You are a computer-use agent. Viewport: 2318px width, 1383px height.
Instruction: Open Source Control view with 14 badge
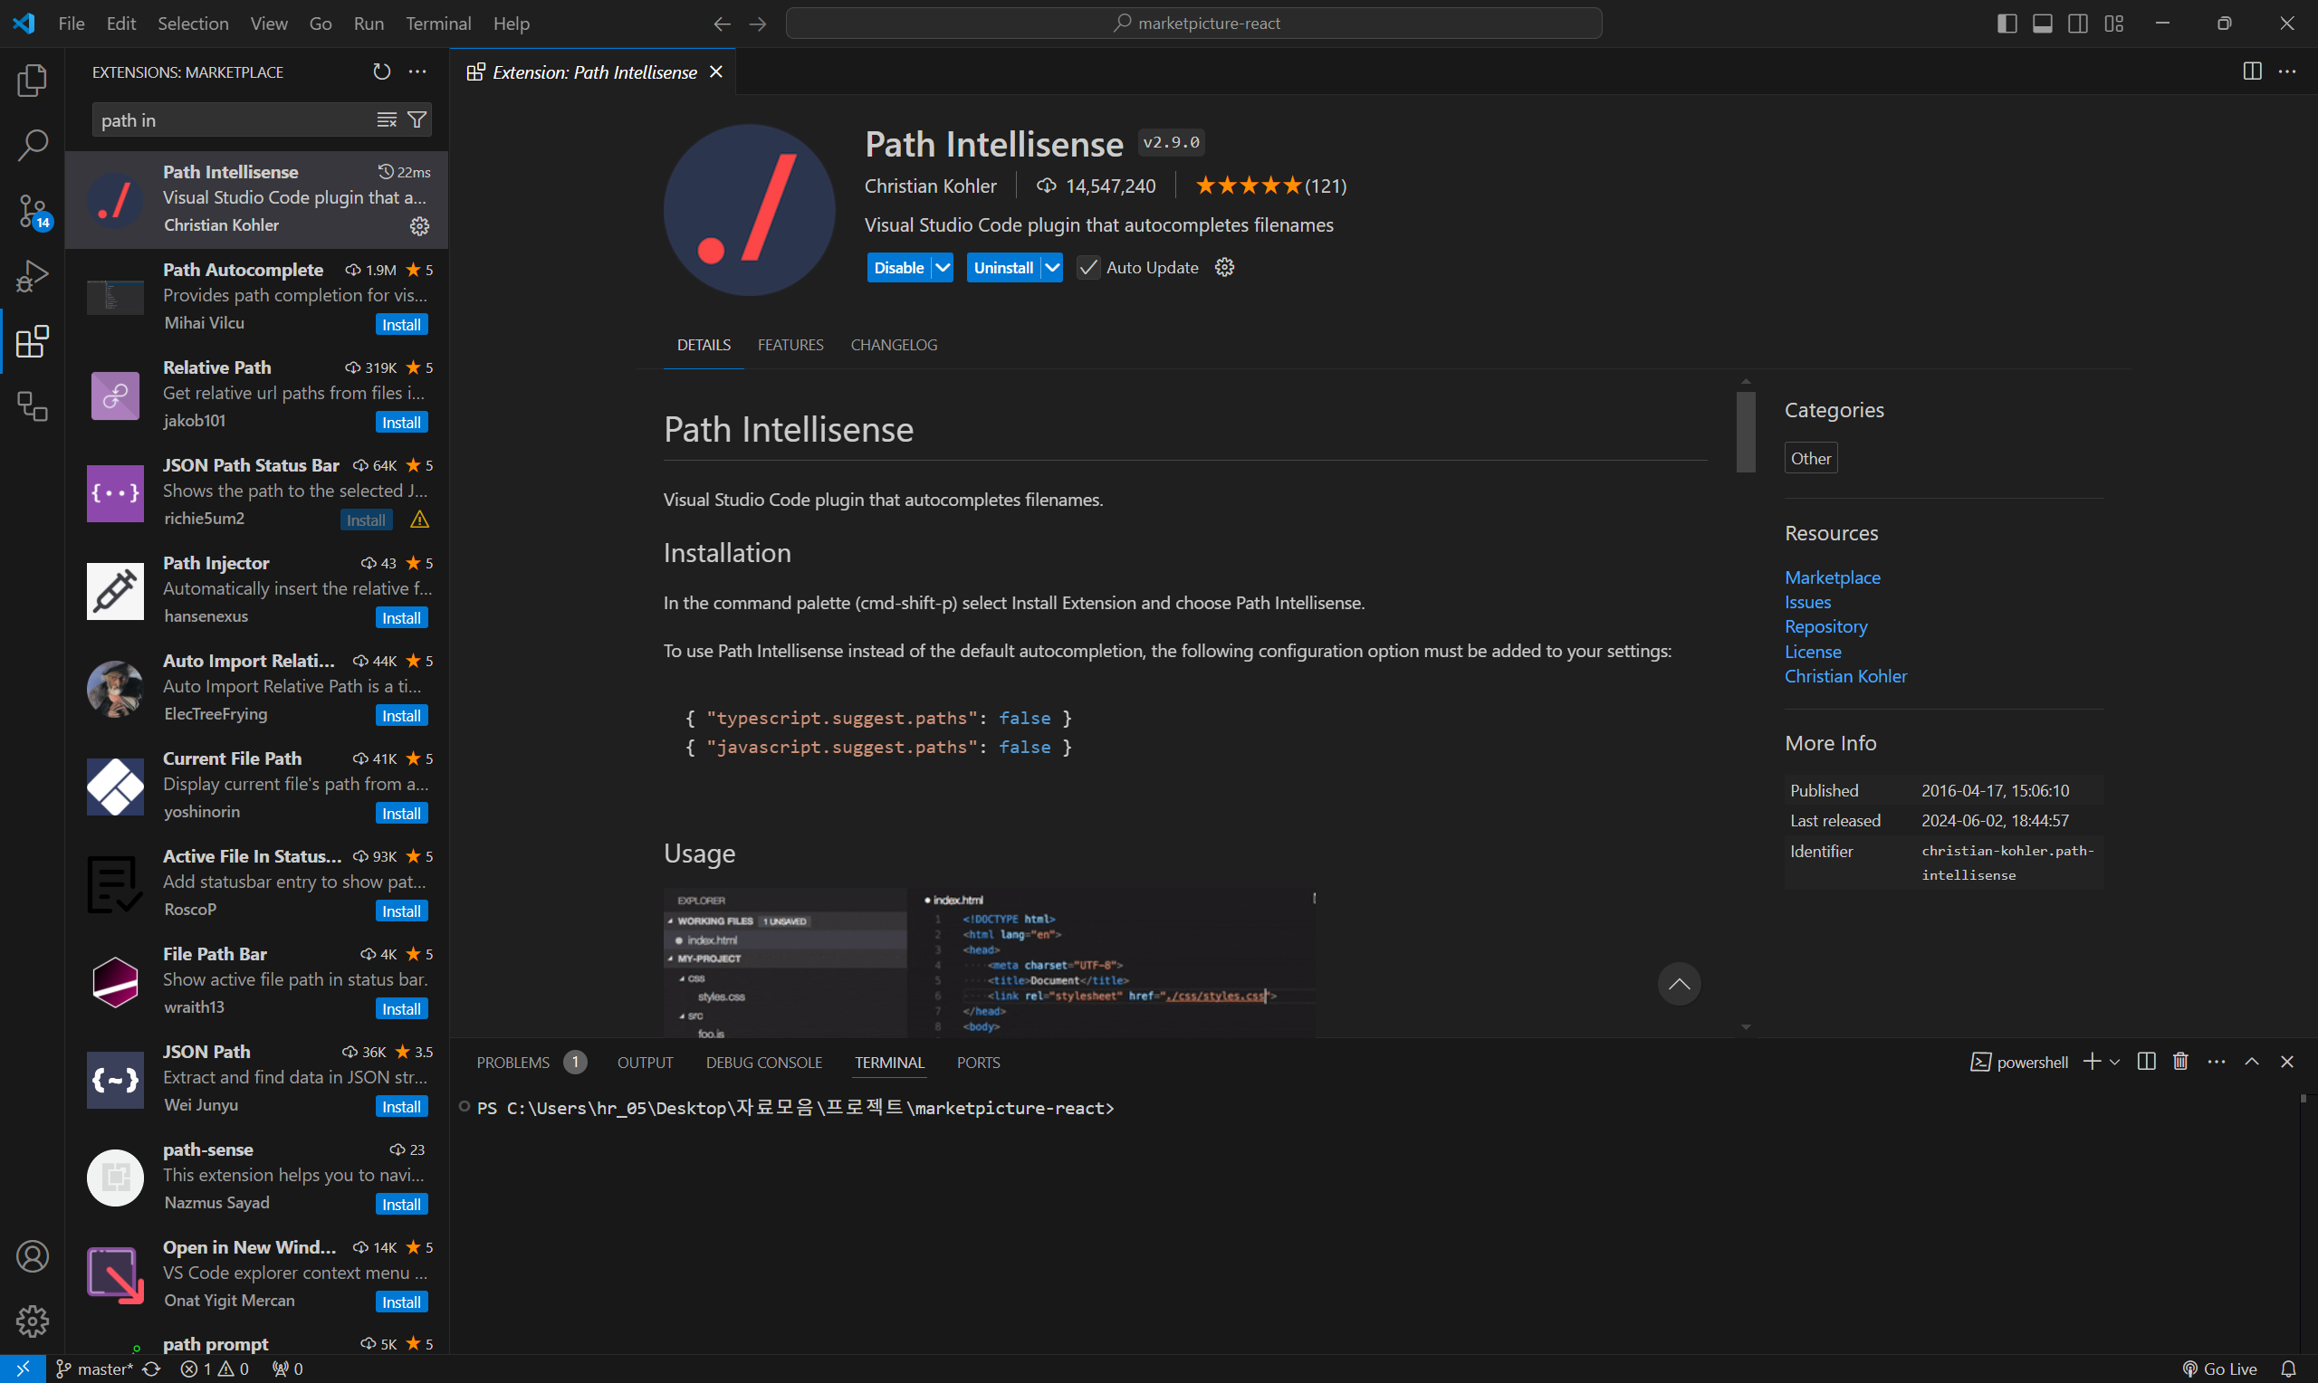pyautogui.click(x=33, y=212)
